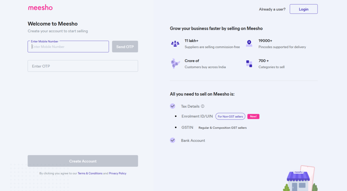Click the India map icon beside Crore of
The image size is (347, 191).
click(x=175, y=64)
